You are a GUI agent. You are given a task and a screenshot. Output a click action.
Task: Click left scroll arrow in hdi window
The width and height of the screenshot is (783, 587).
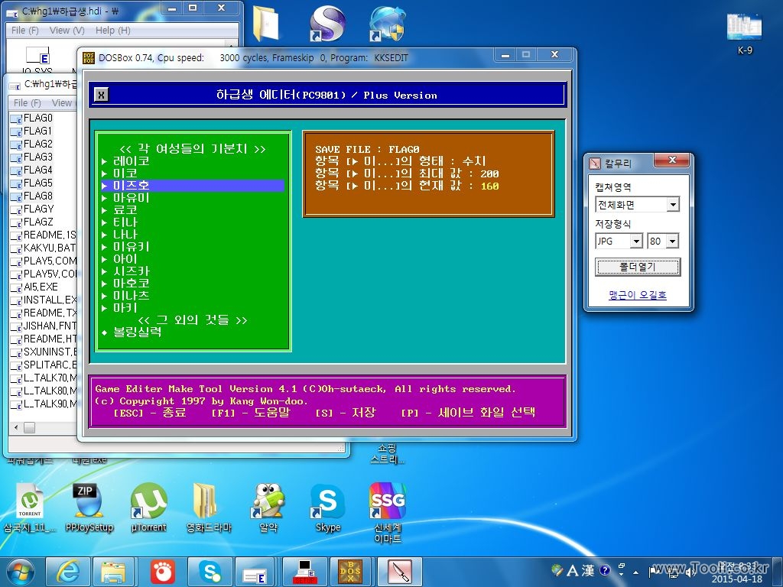coord(16,427)
